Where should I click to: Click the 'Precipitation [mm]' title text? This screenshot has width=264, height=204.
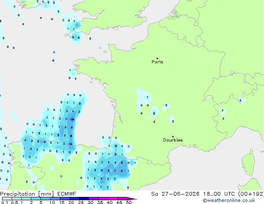(27, 194)
